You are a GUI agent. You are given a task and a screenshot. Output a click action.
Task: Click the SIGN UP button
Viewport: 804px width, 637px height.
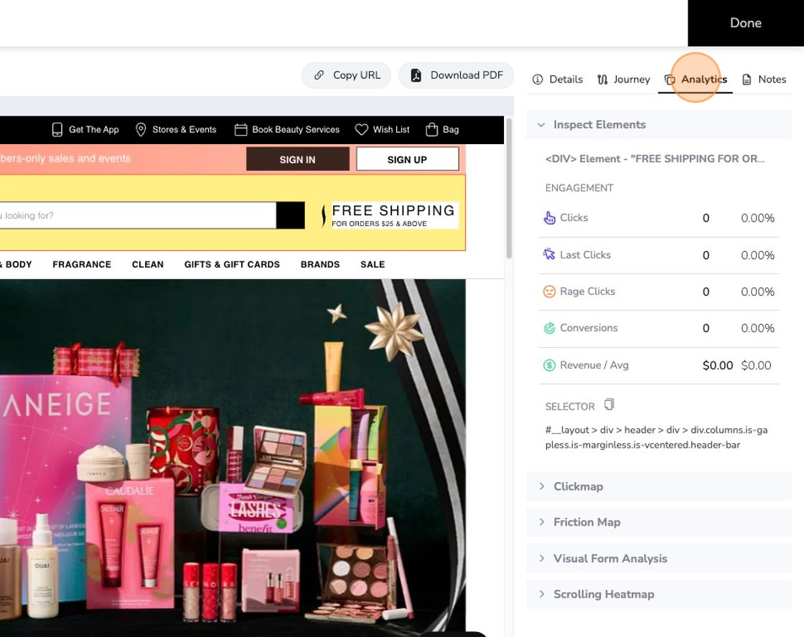click(407, 159)
